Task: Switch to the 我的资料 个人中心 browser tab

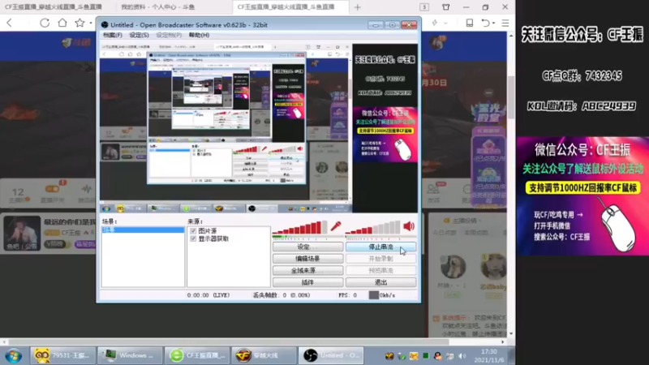Action: tap(158, 7)
